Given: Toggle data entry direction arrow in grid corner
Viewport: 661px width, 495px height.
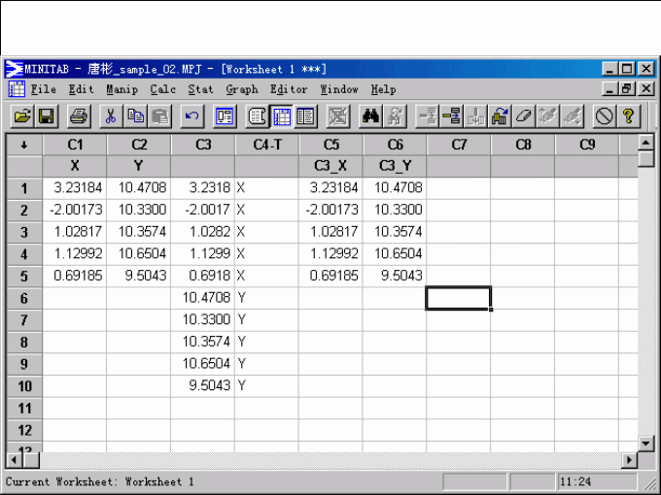Looking at the screenshot, I should tap(23, 145).
